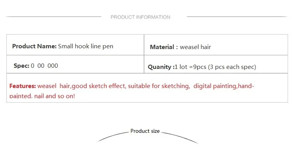Screen dimensions: 292x148
Task: Click the Spec label
Action: 21,66
